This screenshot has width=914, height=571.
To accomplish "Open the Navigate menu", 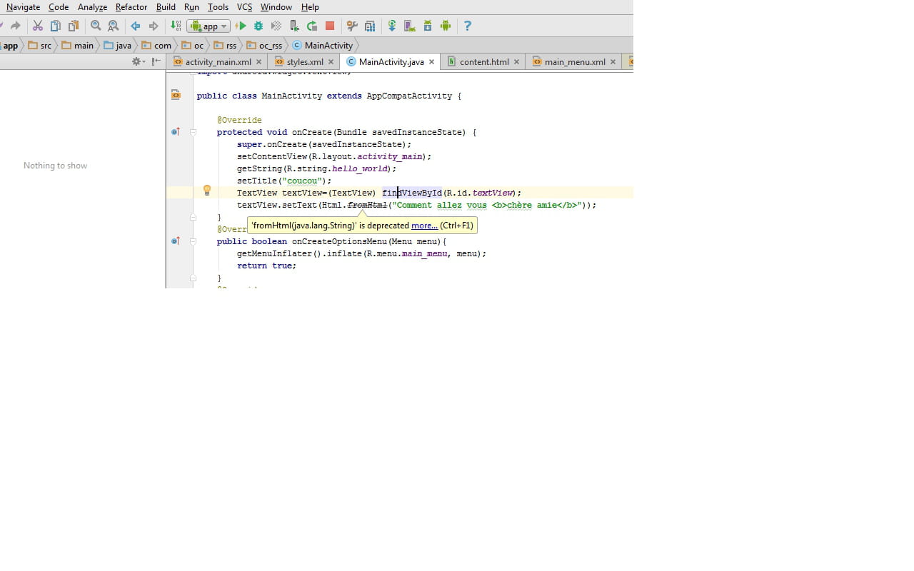I will coord(23,7).
